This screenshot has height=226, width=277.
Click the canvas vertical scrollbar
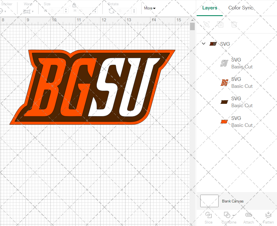pyautogui.click(x=192, y=26)
